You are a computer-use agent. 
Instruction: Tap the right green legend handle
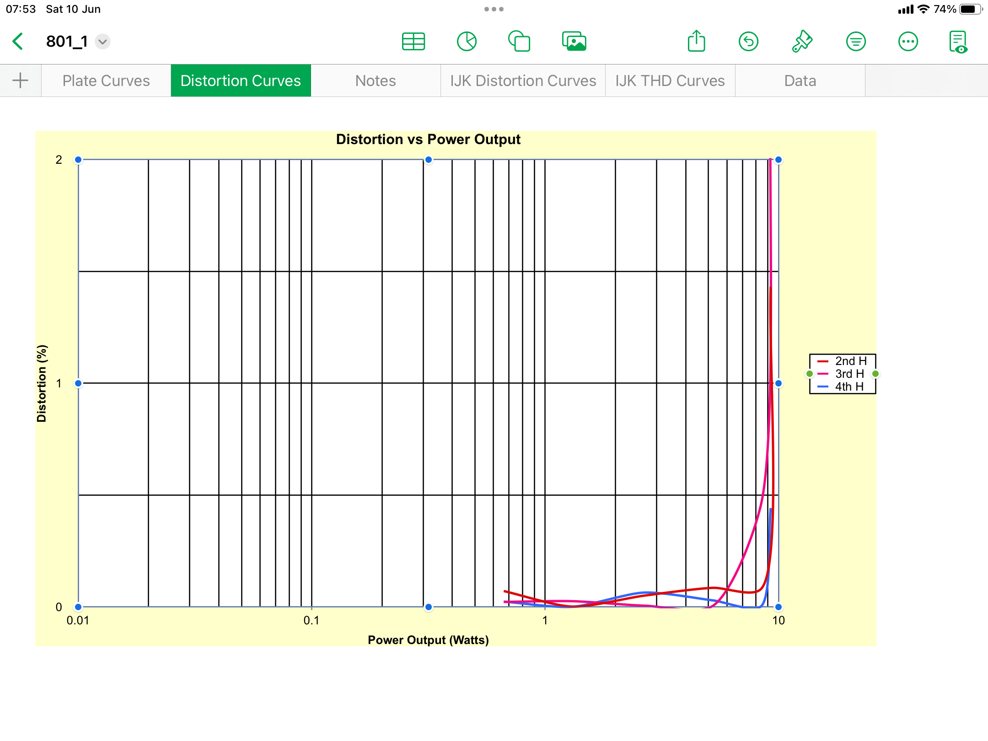pos(875,374)
